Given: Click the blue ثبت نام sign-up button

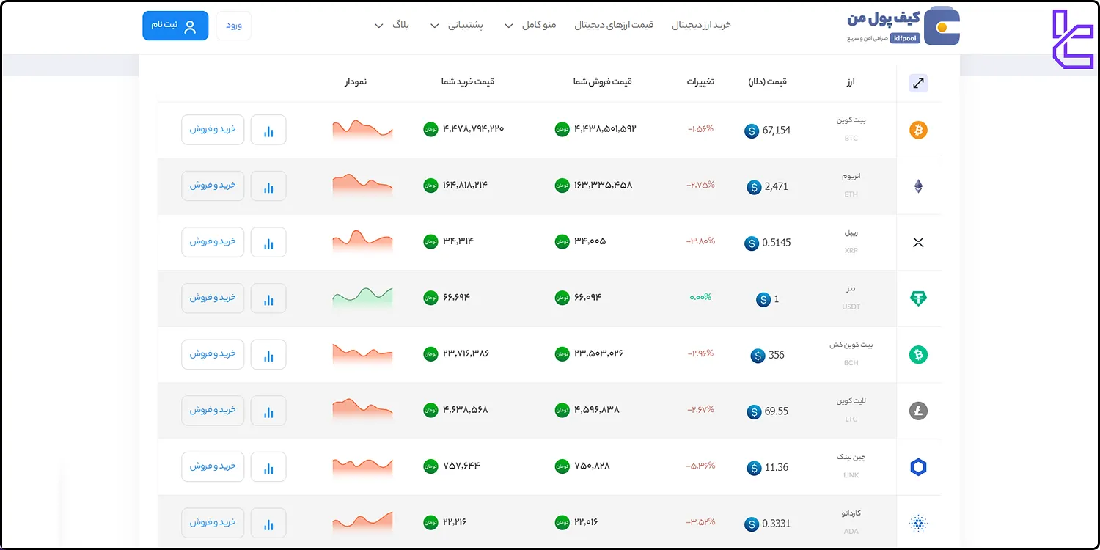Looking at the screenshot, I should tap(175, 26).
